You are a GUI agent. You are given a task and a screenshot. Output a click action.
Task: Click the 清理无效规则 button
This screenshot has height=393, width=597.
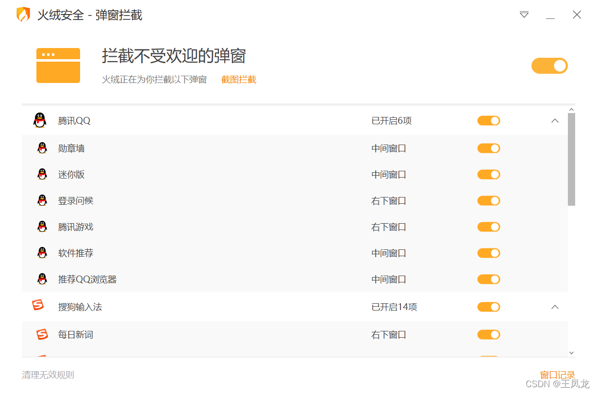[x=48, y=375]
